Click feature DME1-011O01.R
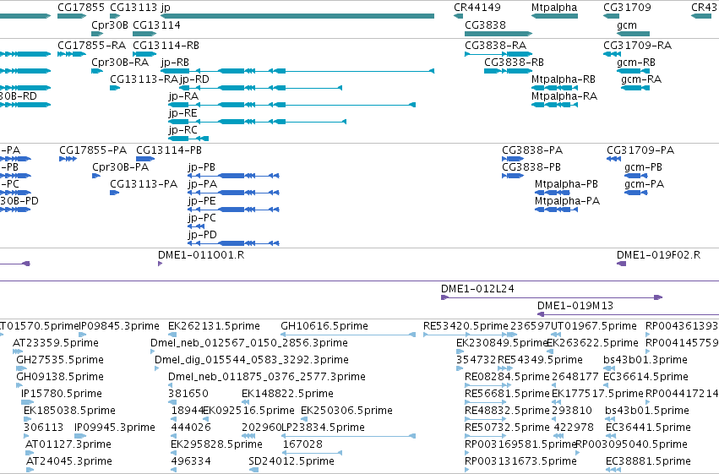 coord(160,264)
